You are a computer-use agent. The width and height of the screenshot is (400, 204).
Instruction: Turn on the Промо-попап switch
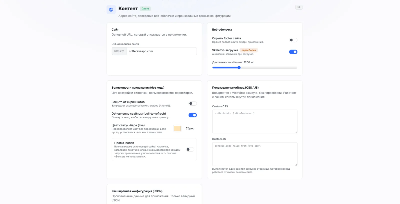(190, 149)
